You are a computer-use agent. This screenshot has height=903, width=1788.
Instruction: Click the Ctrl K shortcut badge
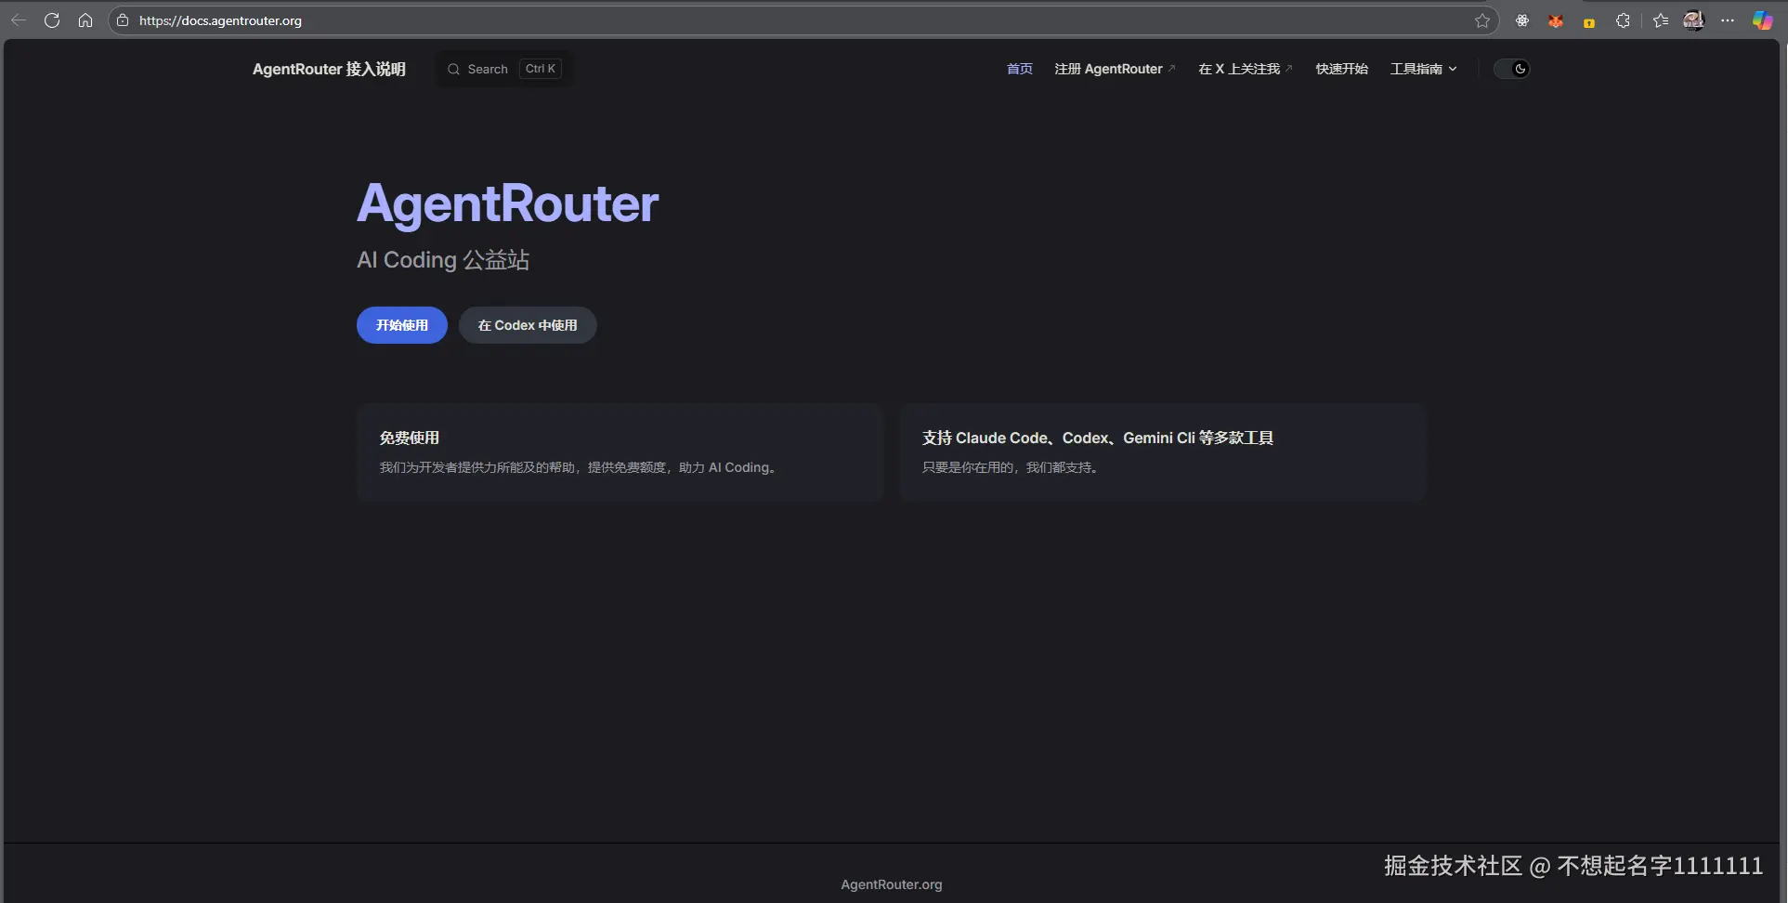541,69
